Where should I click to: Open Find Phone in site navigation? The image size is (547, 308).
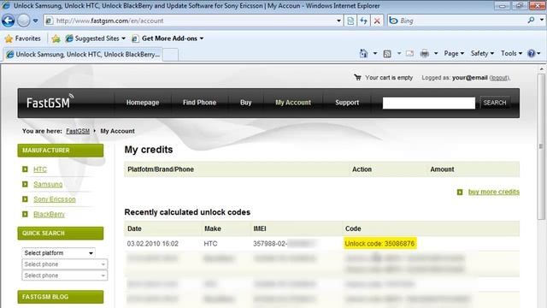199,103
